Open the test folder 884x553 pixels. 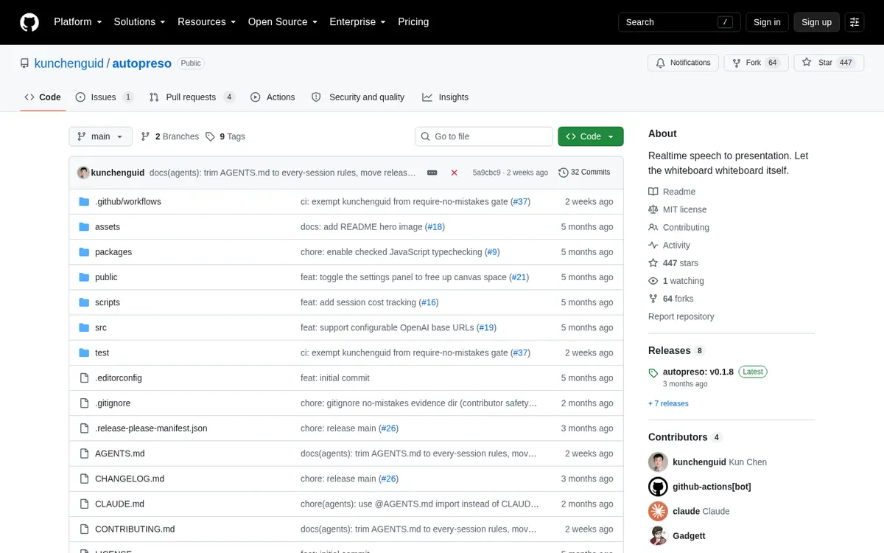pyautogui.click(x=102, y=352)
